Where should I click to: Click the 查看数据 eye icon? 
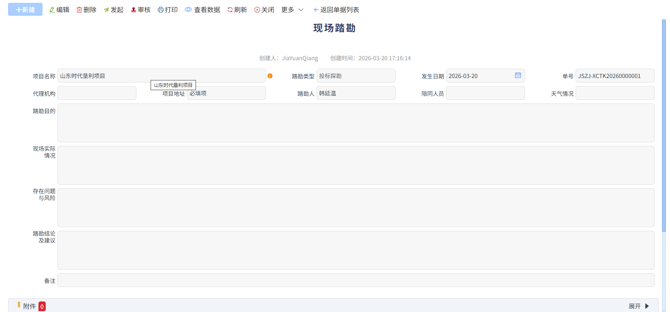point(188,10)
